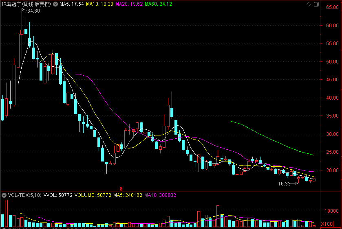Click the 珠海冠宇(周线,后复权) title text

(26, 4)
